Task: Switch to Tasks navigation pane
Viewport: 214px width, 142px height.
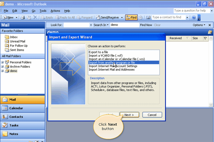Action: pyautogui.click(x=22, y=125)
